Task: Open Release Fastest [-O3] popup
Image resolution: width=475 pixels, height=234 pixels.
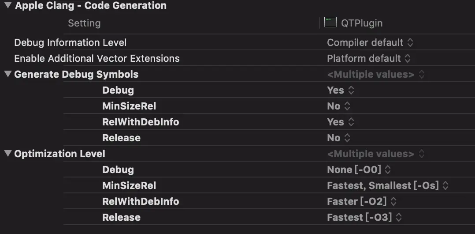Action: coord(364,217)
